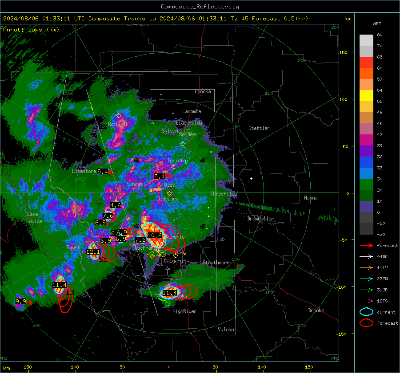Click the Hanna city label
This screenshot has height=373, width=400.
coord(311,198)
